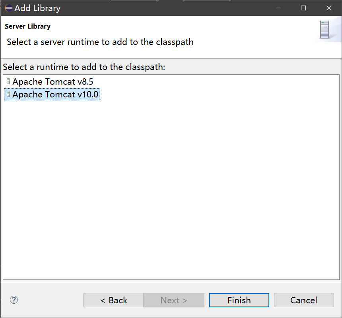Click the 'Select a server runtime' description text
This screenshot has width=342, height=318.
[100, 42]
